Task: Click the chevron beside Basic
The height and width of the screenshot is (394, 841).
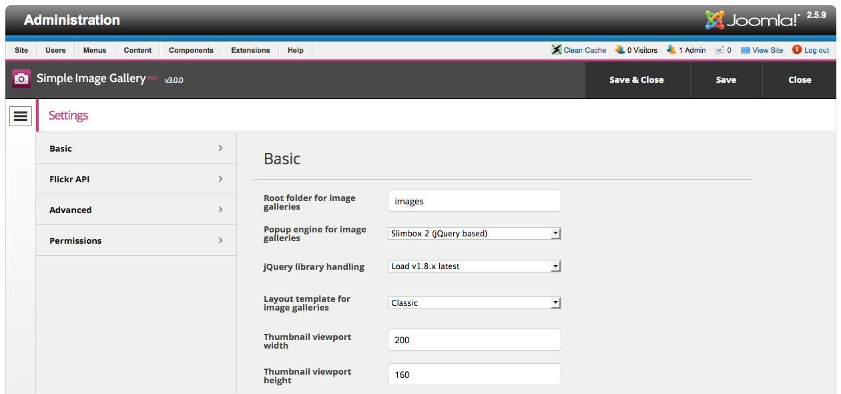Action: tap(221, 148)
